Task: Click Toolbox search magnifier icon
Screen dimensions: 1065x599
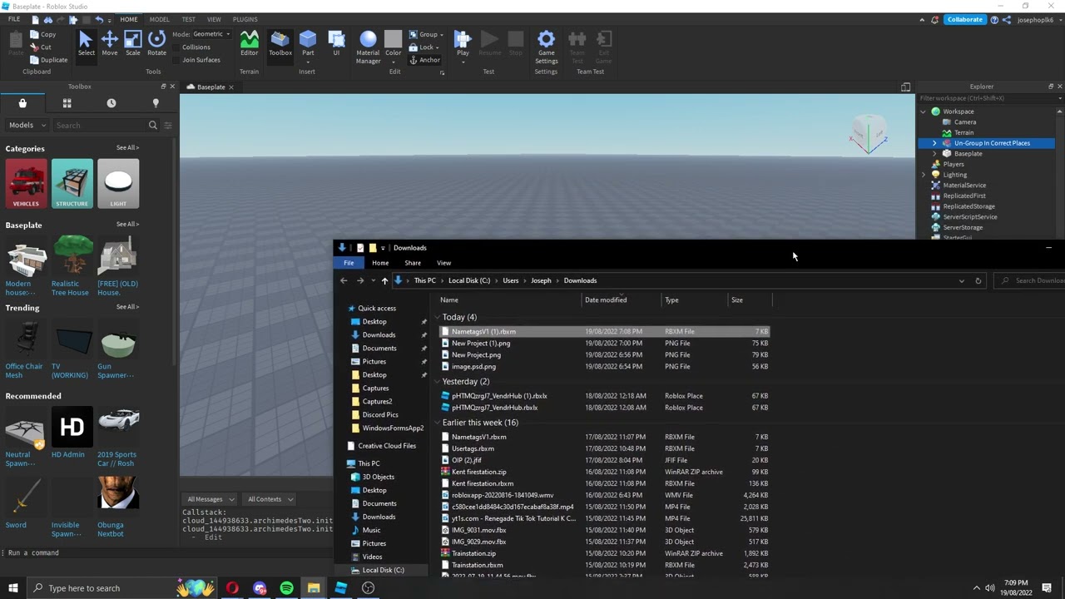Action: pyautogui.click(x=152, y=126)
